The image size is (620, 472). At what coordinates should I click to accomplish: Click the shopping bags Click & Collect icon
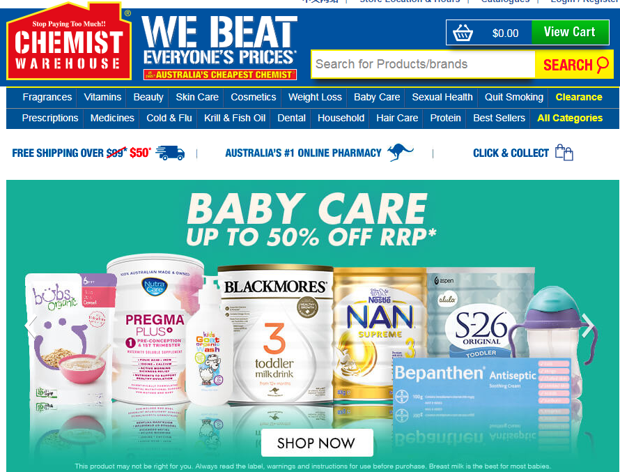[x=564, y=152]
